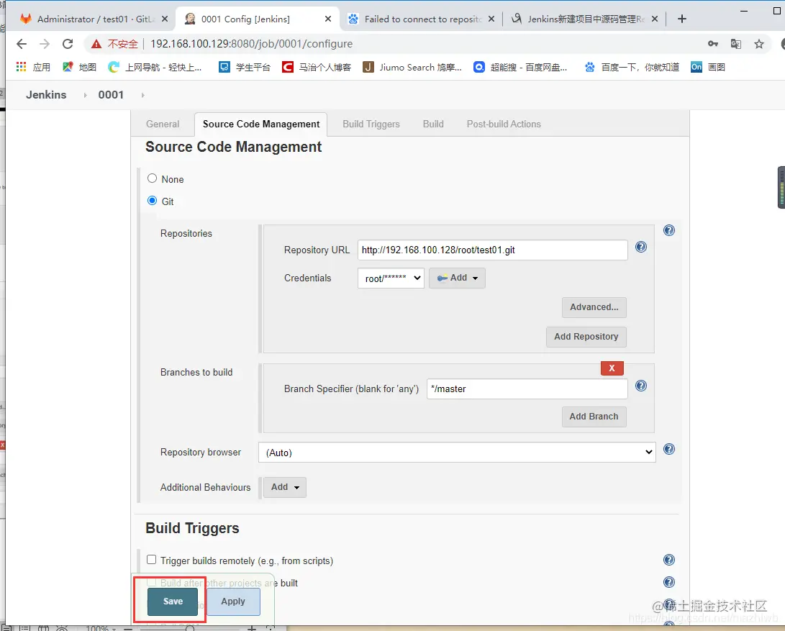
Task: Open a new browser tab with plus icon
Action: point(682,19)
